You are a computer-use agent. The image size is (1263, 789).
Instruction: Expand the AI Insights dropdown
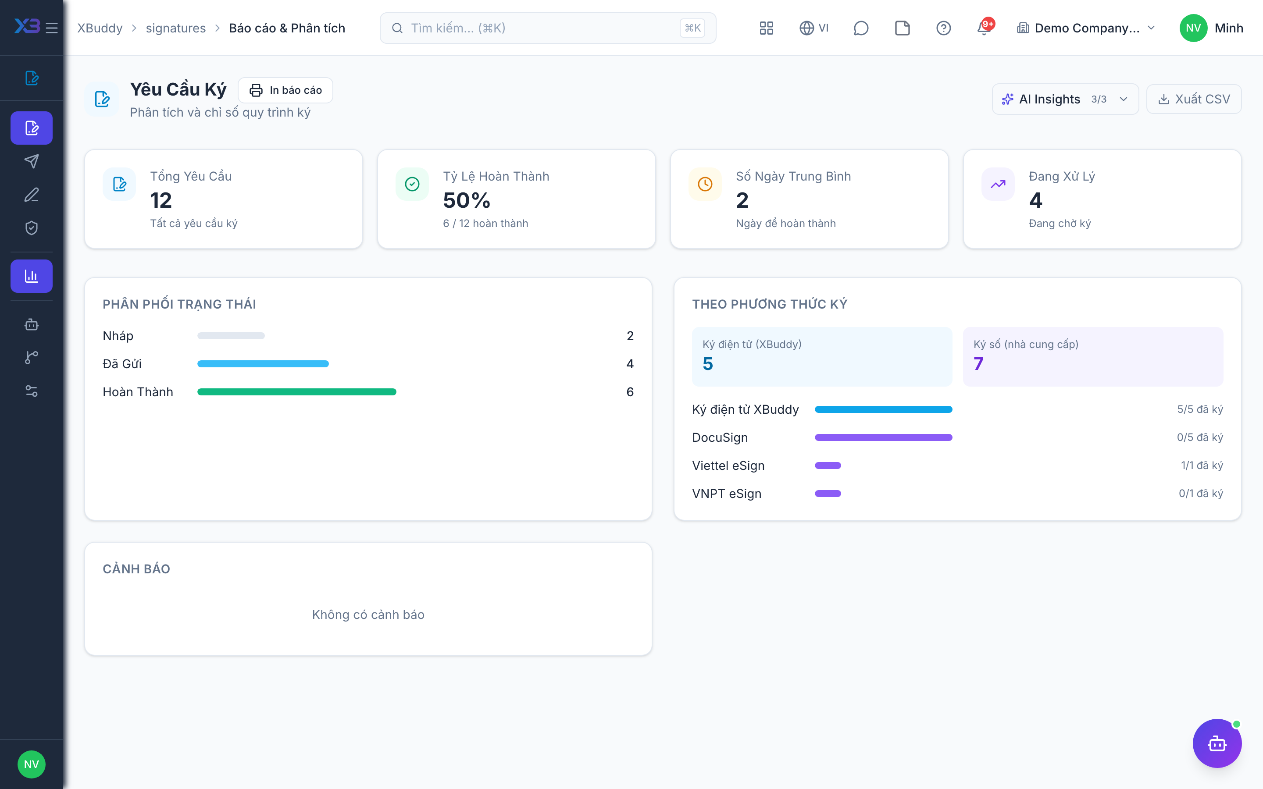tap(1065, 99)
